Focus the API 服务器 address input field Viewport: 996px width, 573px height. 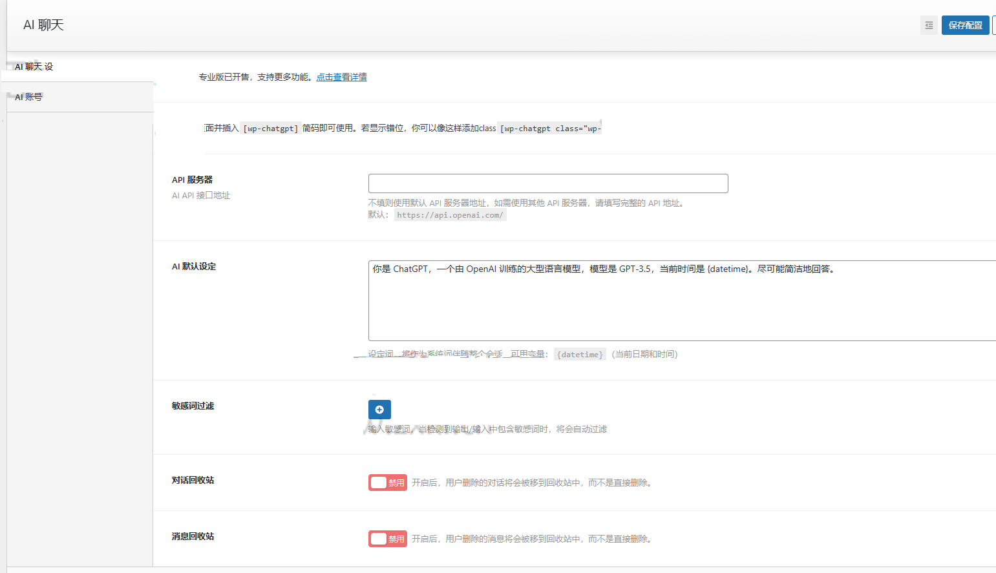[x=547, y=183]
